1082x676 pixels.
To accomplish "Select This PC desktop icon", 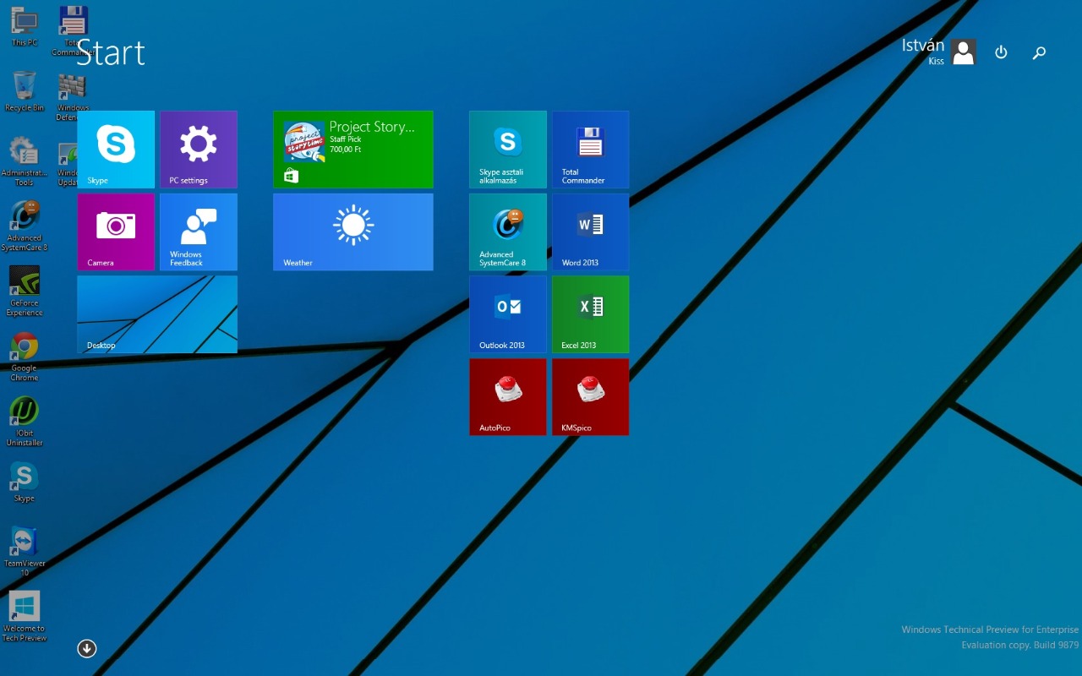I will coord(25,25).
